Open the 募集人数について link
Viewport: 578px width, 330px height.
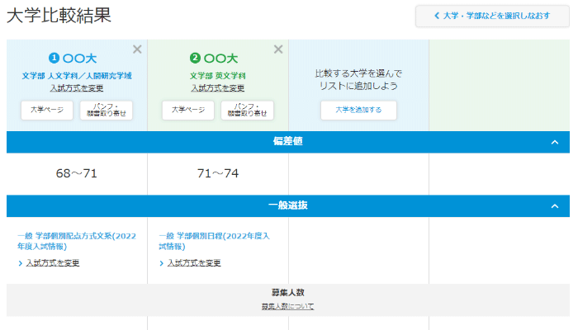(x=287, y=306)
